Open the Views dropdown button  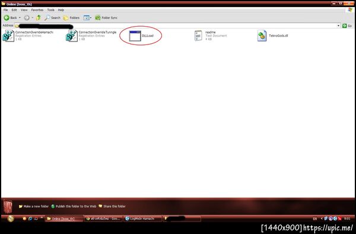tap(87, 18)
